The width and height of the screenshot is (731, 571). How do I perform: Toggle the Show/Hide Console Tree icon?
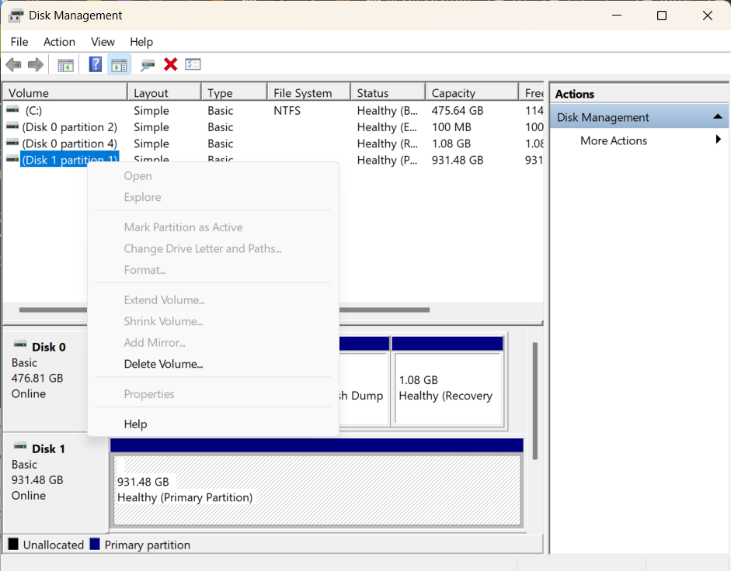pos(66,64)
